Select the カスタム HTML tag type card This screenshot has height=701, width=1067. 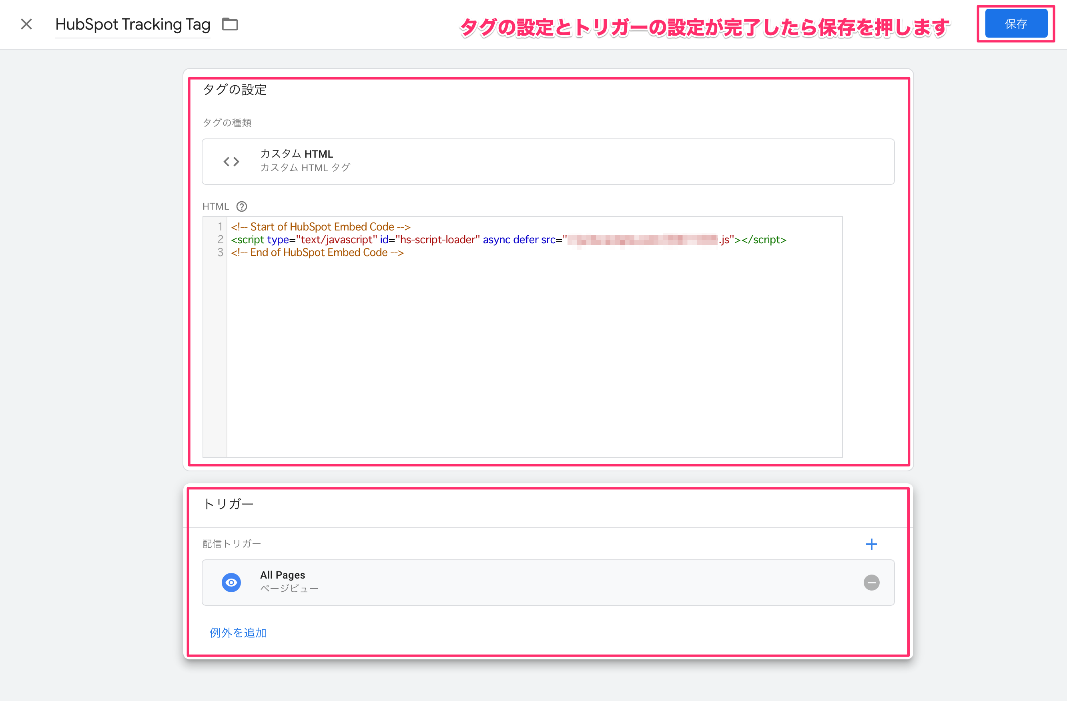tap(548, 161)
